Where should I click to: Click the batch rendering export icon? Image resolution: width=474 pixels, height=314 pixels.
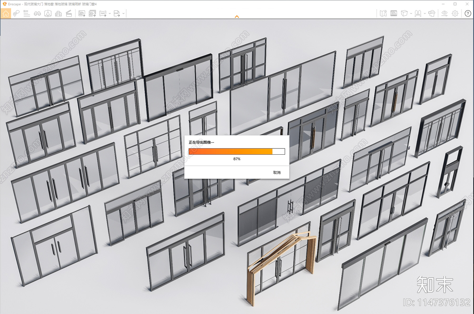[92, 13]
